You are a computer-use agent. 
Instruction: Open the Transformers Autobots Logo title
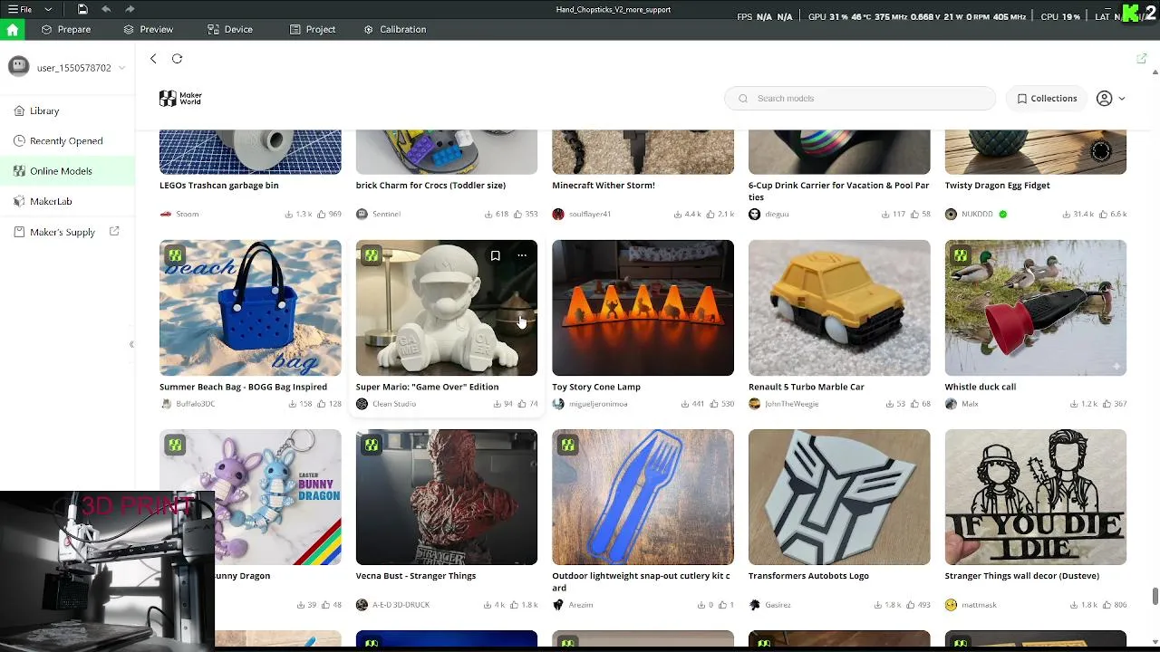808,576
